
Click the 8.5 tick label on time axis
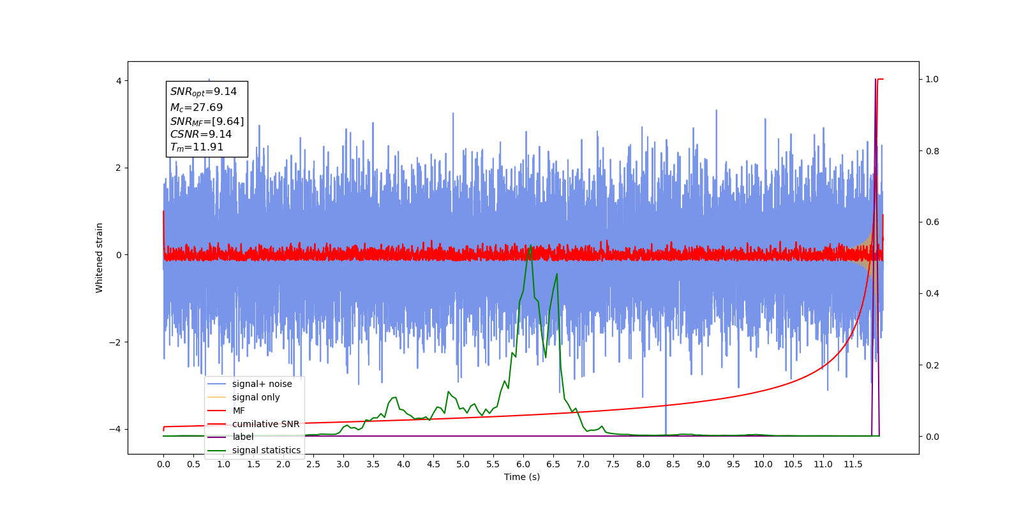(673, 464)
